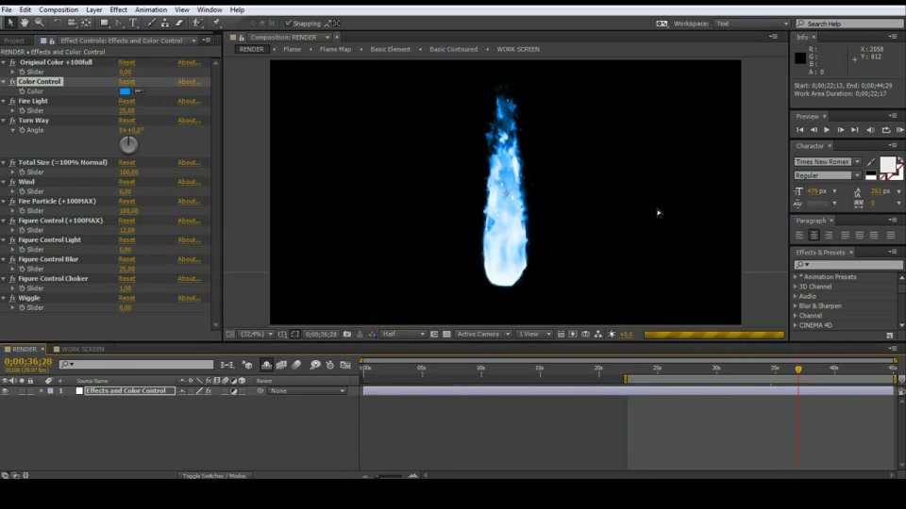Open the Window menu

point(210,9)
